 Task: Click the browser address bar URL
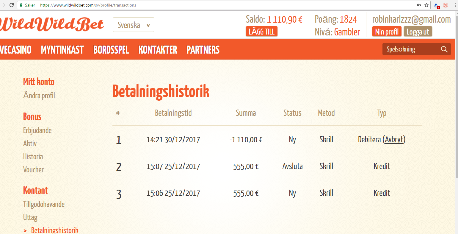click(x=88, y=5)
